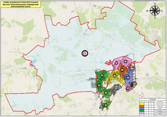The height and width of the screenshot is (117, 167).
Task: Select the zone 1 marker on yellow area
Action: (x=115, y=76)
